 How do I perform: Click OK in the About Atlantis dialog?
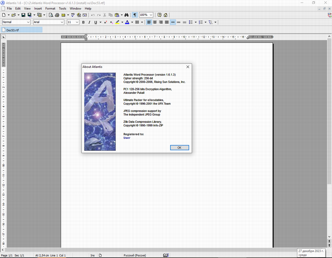click(x=179, y=148)
